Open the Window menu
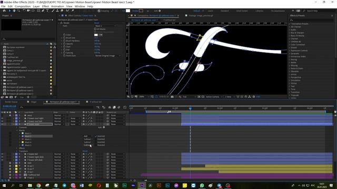Image resolution: width=337 pixels, height=189 pixels. [80, 6]
